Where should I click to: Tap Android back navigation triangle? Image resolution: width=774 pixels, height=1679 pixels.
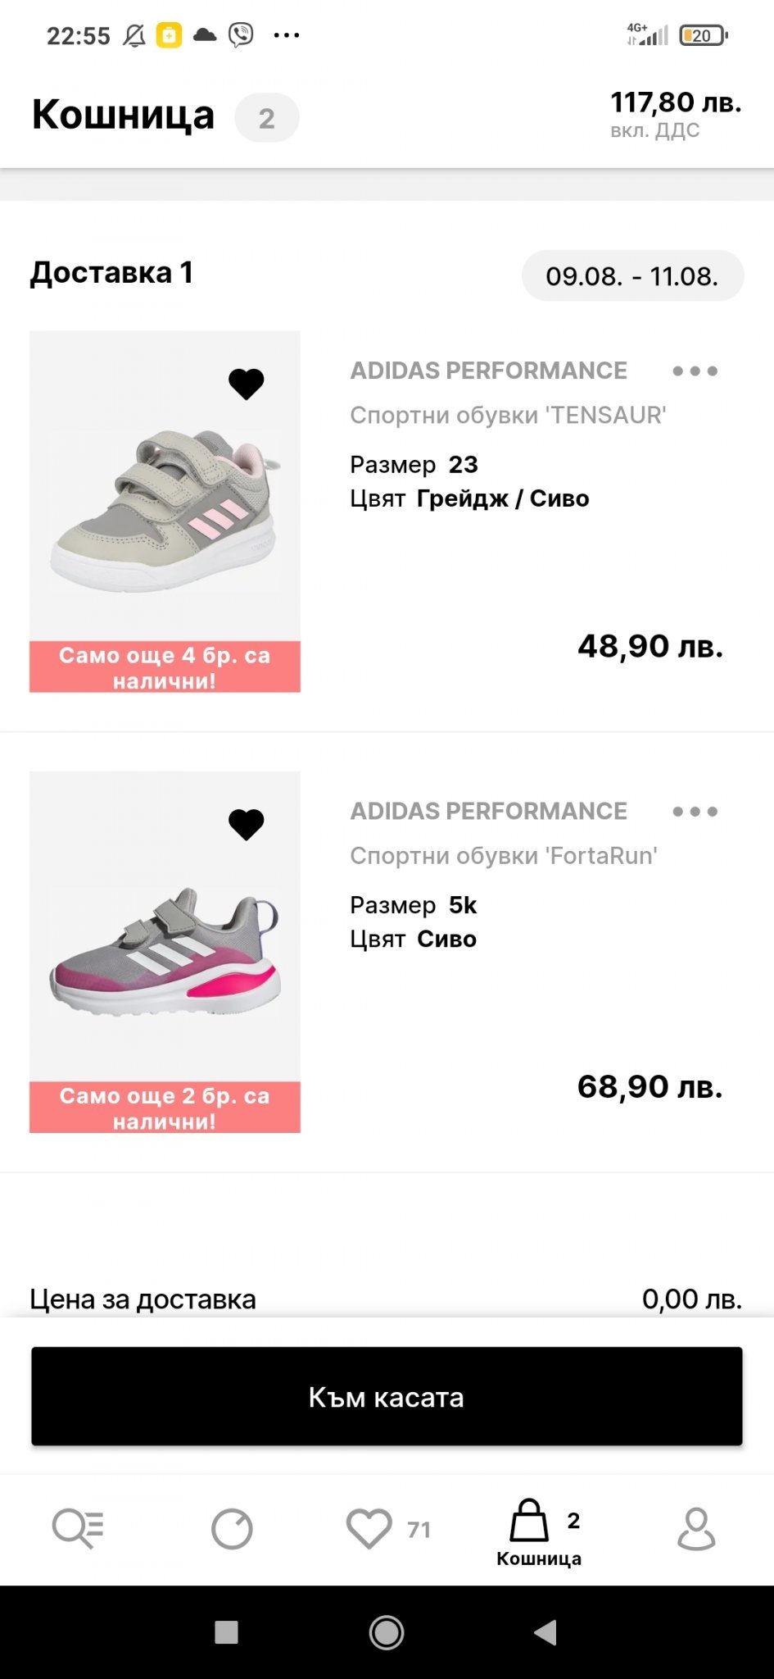[x=545, y=1632]
